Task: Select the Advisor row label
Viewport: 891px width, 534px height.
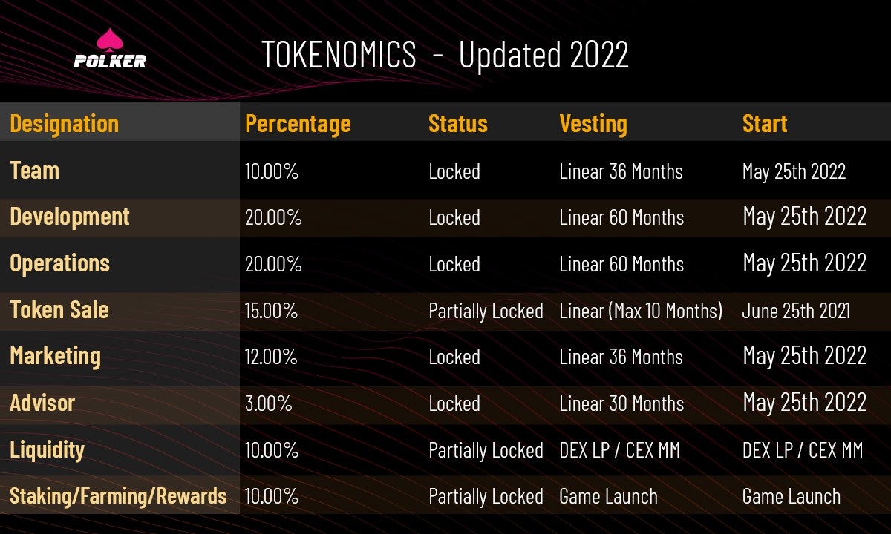Action: [x=42, y=403]
